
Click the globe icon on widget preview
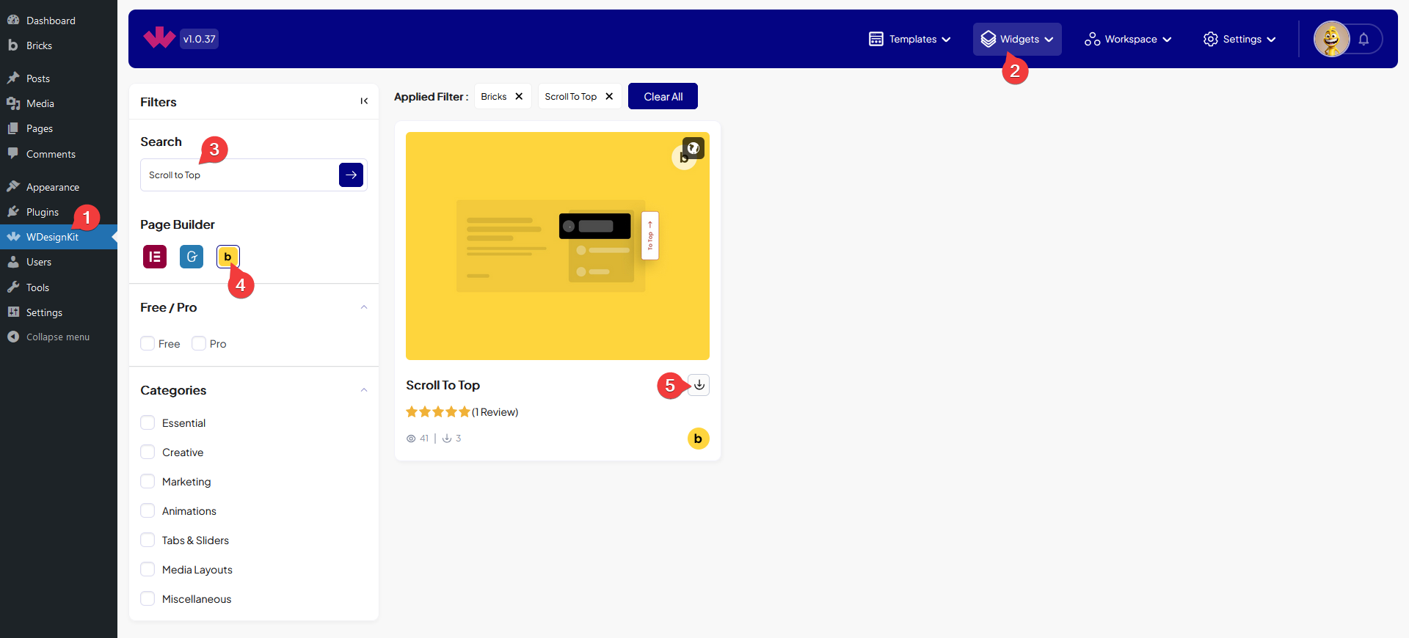tap(693, 148)
